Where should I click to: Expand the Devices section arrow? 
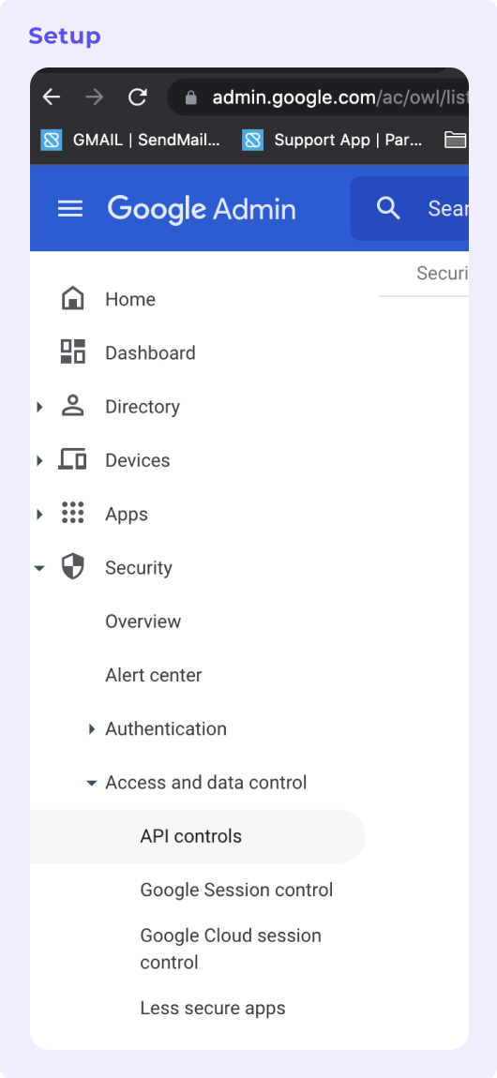(39, 460)
